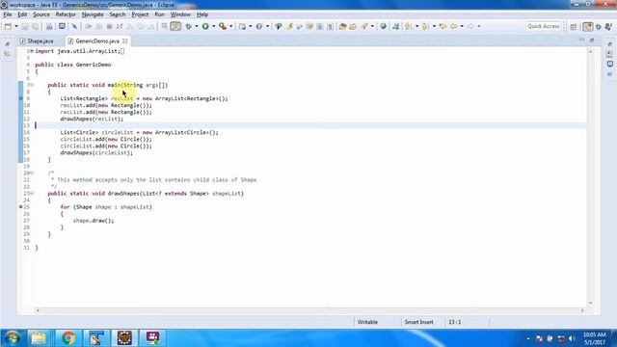Click the Run External Tools icon
This screenshot has width=617, height=347.
(x=223, y=26)
